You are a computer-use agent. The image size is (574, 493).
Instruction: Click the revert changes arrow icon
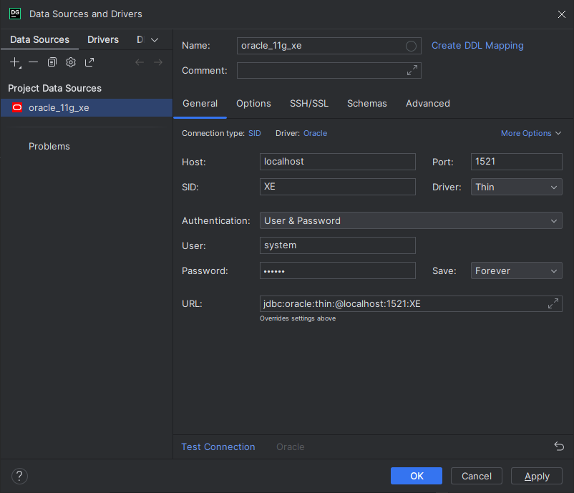click(559, 446)
